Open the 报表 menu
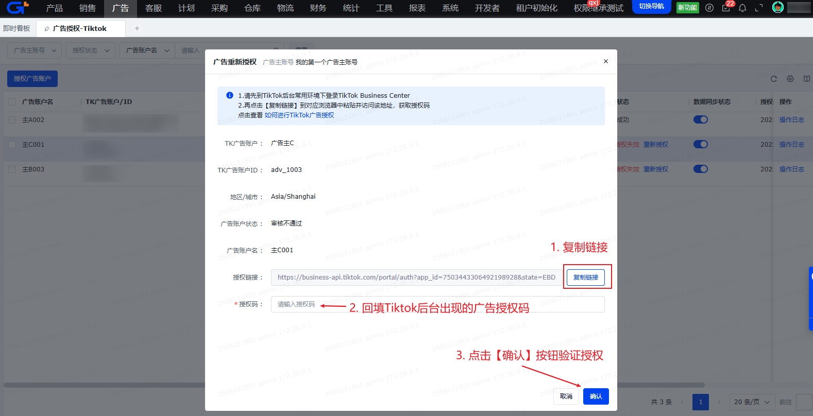This screenshot has width=813, height=416. coord(417,8)
